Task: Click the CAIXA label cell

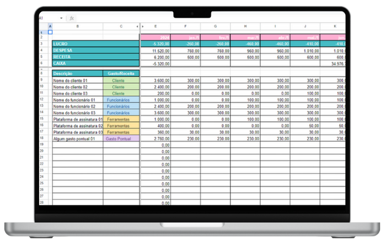Action: coord(96,63)
